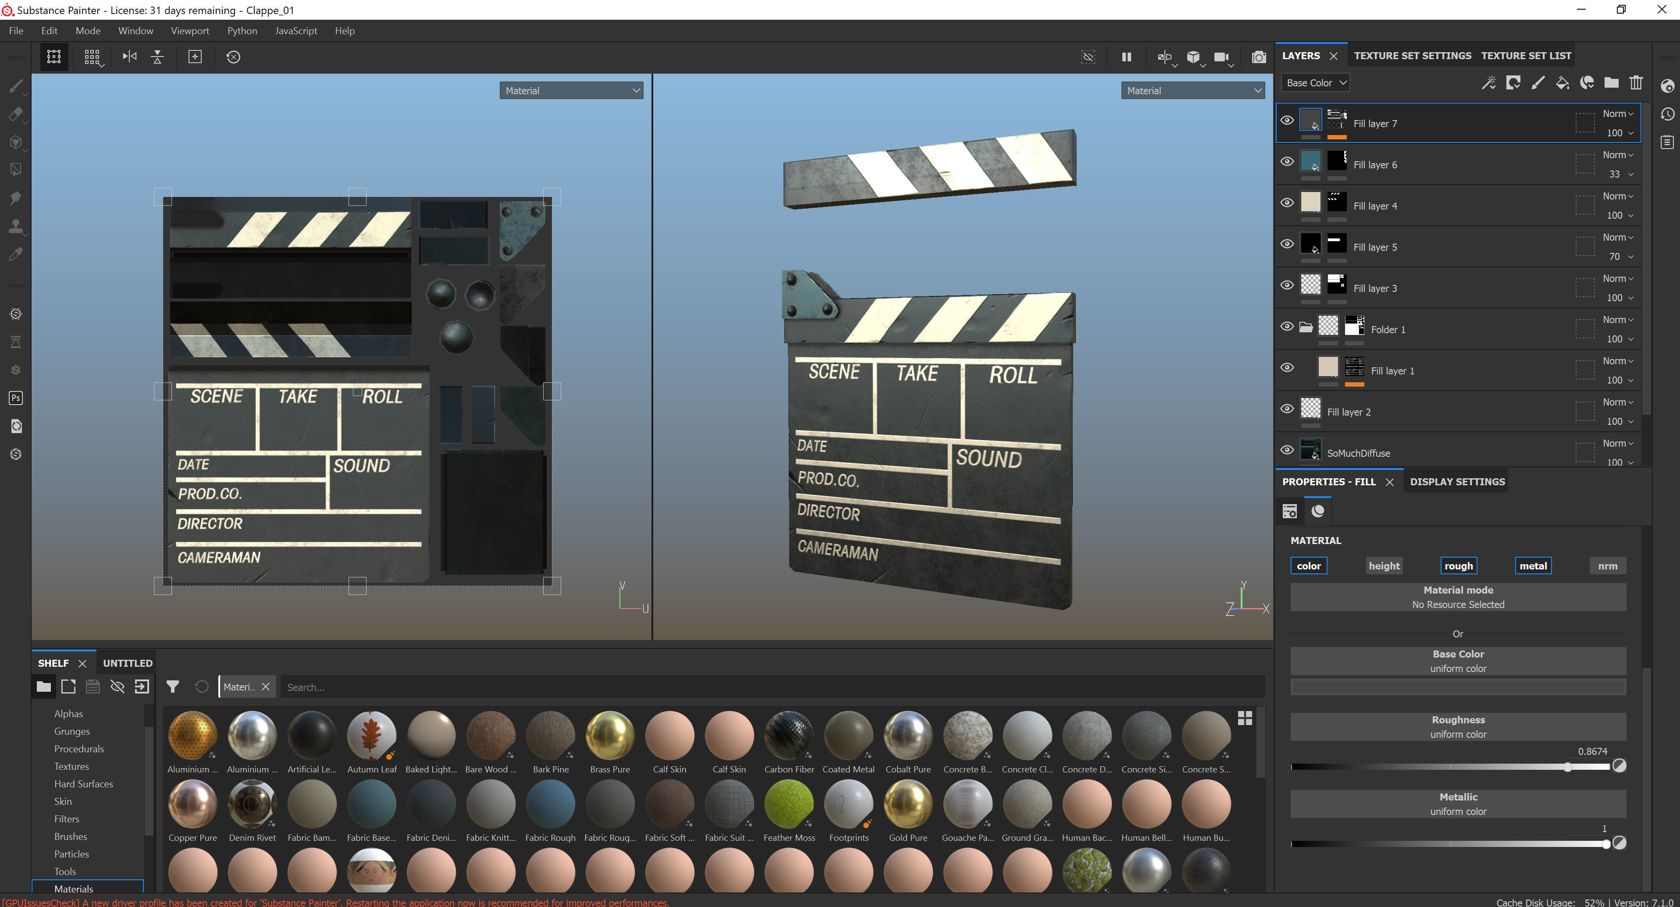Screen dimensions: 1680x907
Task: Pause the rendering engine
Action: (x=1126, y=57)
